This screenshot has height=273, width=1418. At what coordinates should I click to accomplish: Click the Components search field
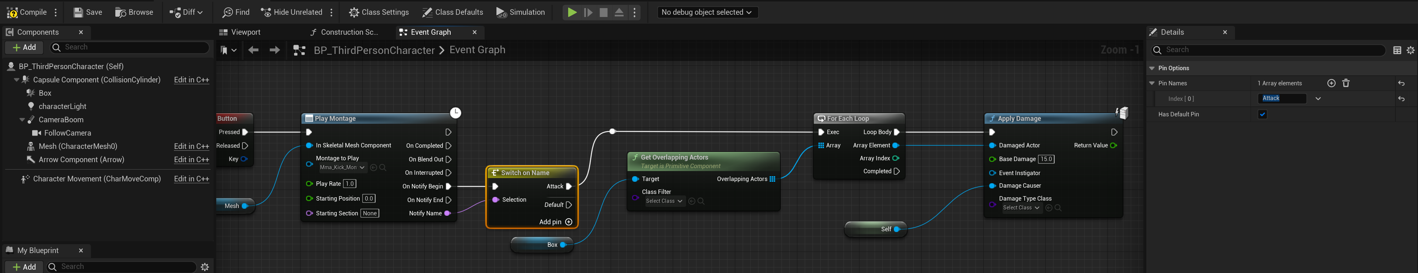click(130, 47)
